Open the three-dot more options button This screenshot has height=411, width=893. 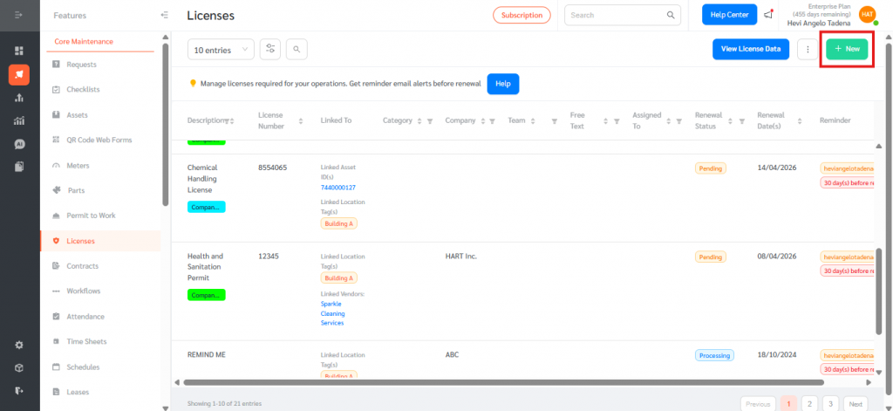point(808,50)
